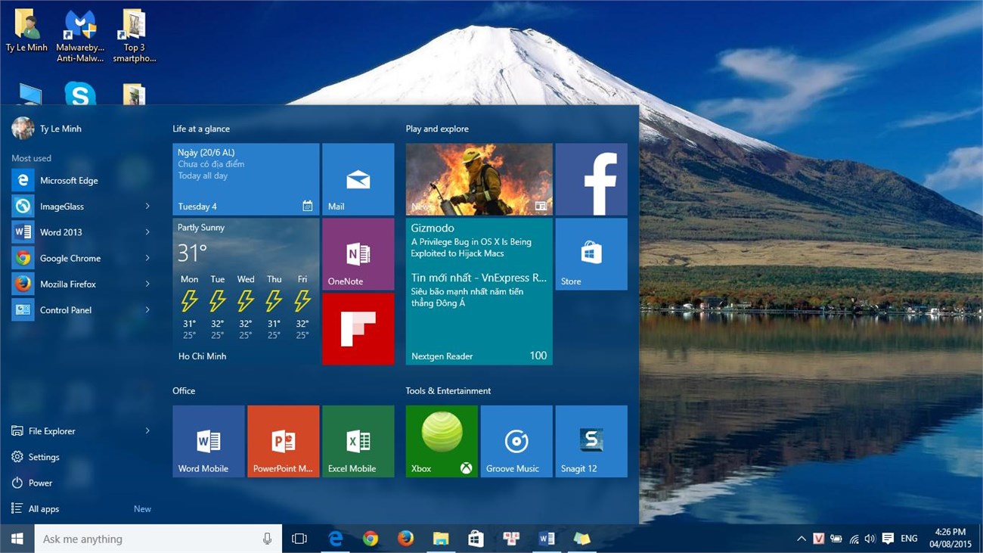Show hidden tray icons chevron
The width and height of the screenshot is (983, 553).
(801, 539)
